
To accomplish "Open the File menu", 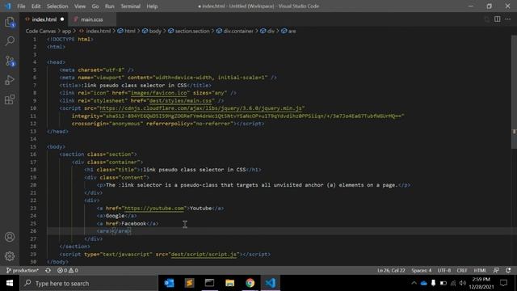I will point(21,6).
